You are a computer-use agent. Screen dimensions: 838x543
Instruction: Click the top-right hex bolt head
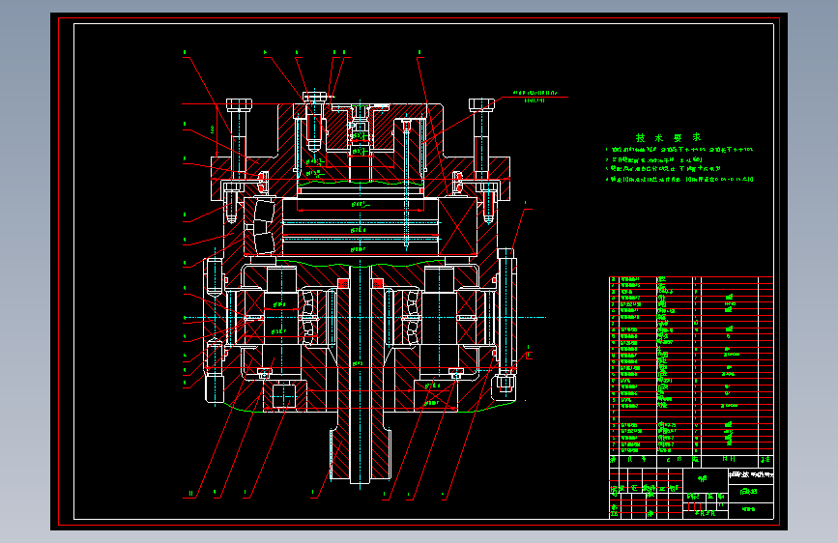(x=481, y=104)
